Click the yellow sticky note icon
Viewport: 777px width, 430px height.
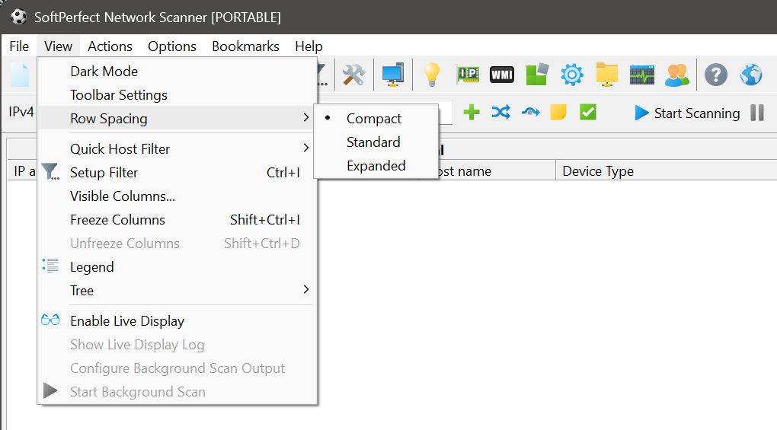(x=558, y=113)
